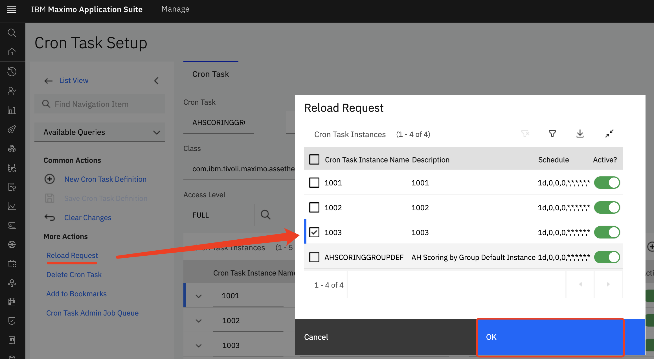
Task: Collapse the navigation panel chevron
Action: 156,81
